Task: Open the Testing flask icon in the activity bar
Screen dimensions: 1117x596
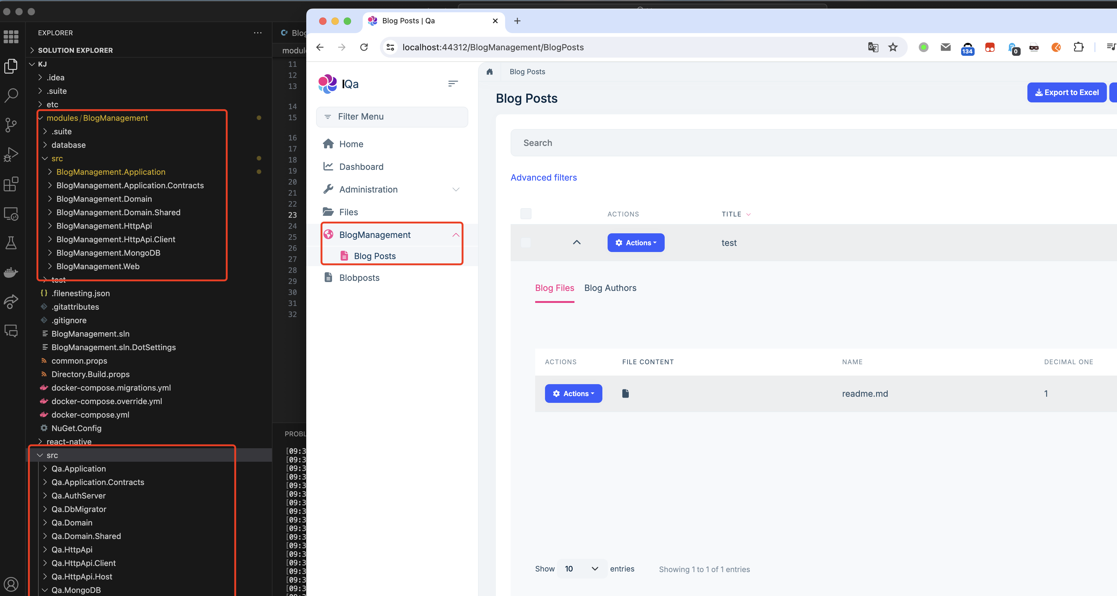Action: [11, 243]
